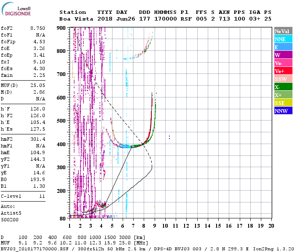
Task: Click the h`F value 126.0
Action: 38,109
